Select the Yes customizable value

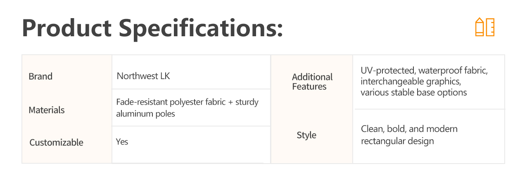[x=122, y=142]
